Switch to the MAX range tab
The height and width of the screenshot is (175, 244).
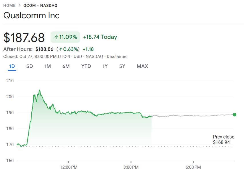(x=142, y=66)
